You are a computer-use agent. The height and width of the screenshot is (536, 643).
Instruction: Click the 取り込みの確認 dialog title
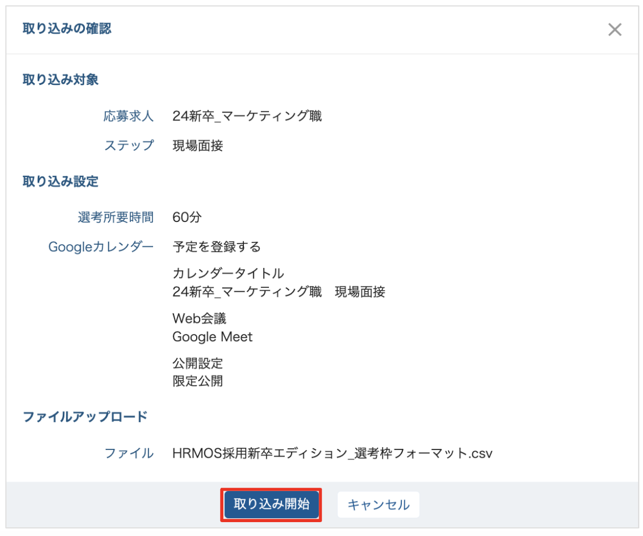67,29
